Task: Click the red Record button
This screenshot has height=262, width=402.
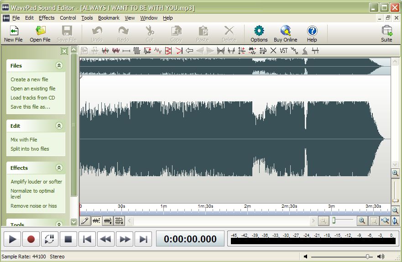Action: tap(31, 239)
